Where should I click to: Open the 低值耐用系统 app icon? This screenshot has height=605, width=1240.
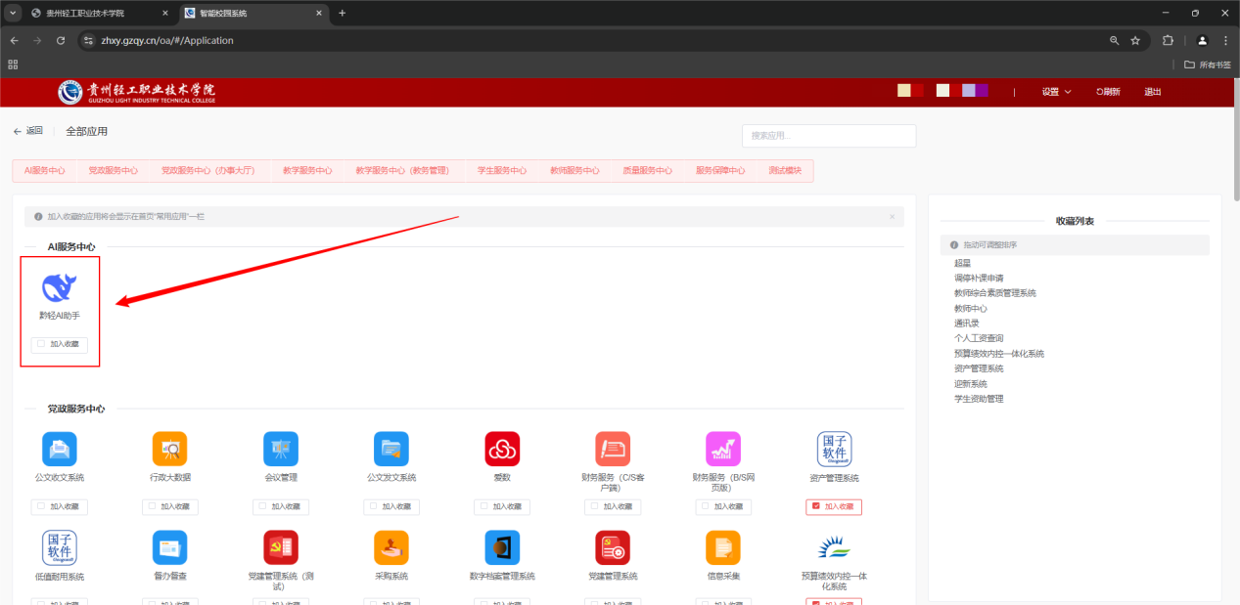(60, 547)
